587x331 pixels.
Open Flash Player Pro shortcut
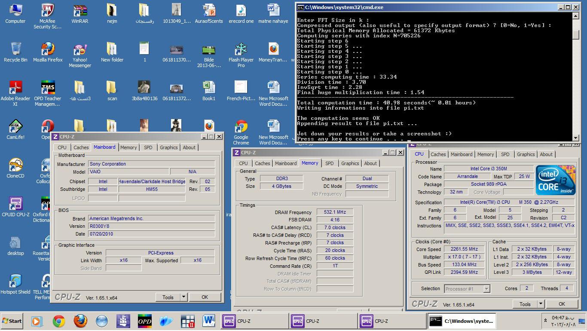241,55
